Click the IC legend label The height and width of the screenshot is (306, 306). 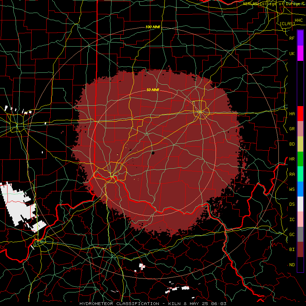292,220
